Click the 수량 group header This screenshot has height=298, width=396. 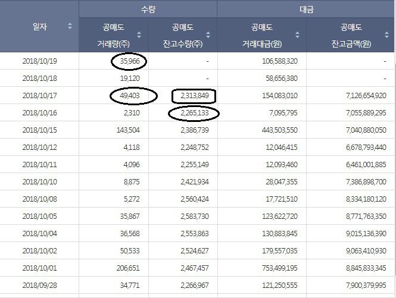(148, 10)
